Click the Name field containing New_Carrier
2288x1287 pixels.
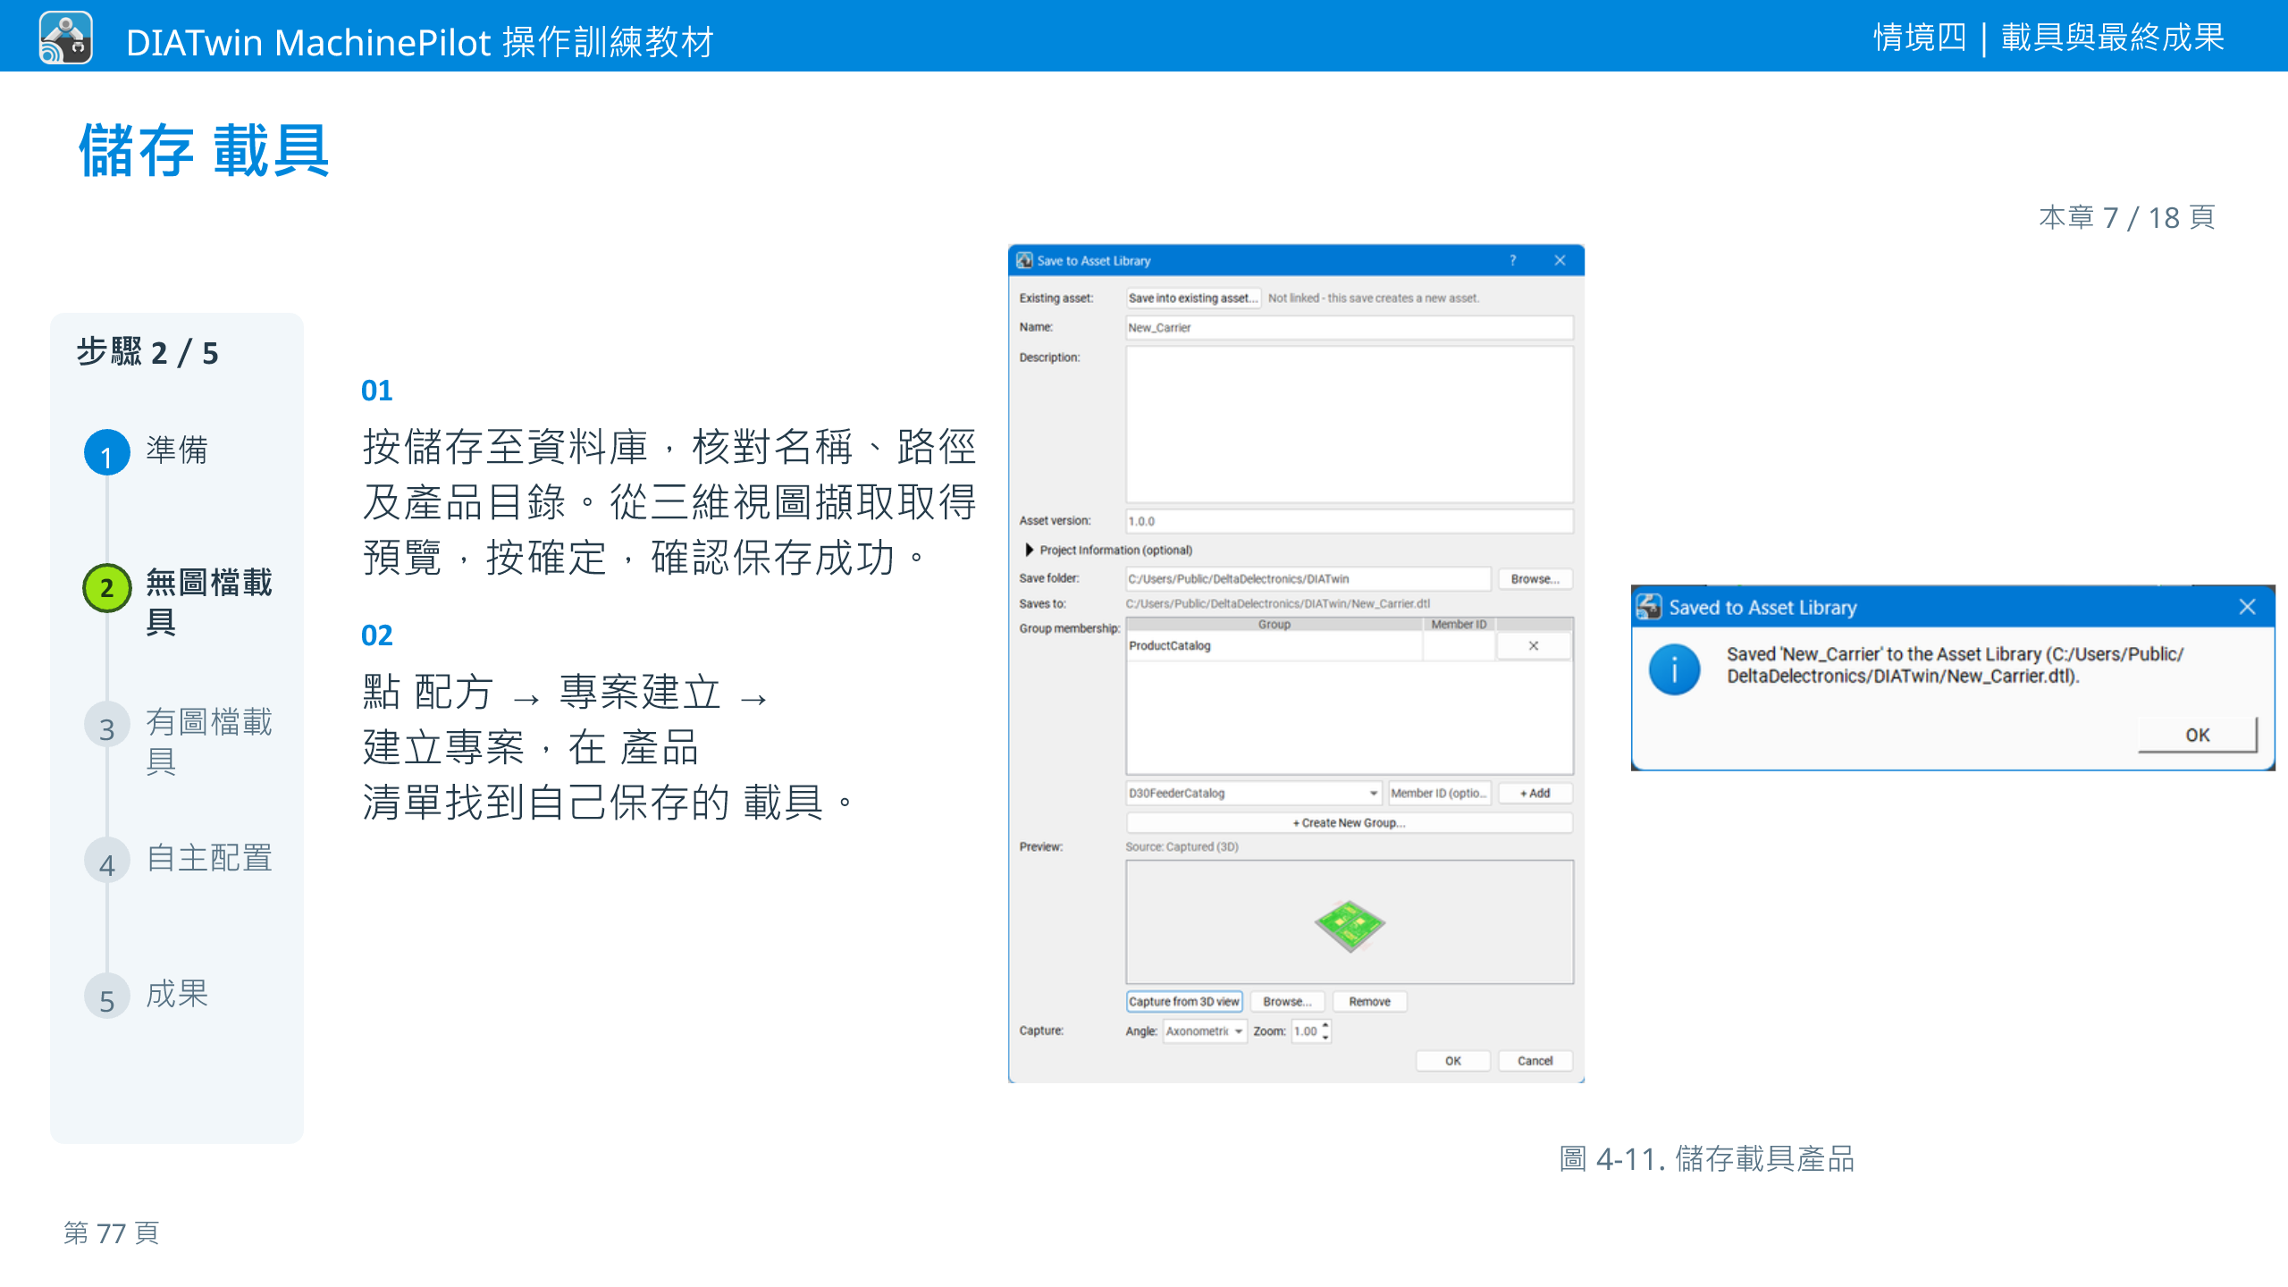[1349, 327]
